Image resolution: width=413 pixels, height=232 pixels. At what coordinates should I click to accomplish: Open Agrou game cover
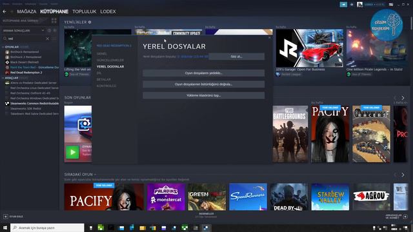tap(372, 197)
